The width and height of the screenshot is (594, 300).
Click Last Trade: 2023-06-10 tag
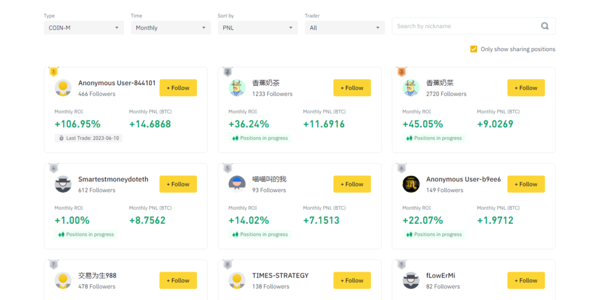coord(88,138)
